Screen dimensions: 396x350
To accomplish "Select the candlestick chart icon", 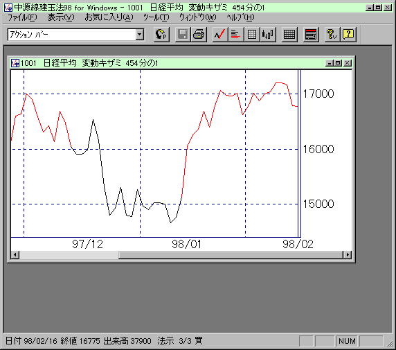I will [268, 34].
